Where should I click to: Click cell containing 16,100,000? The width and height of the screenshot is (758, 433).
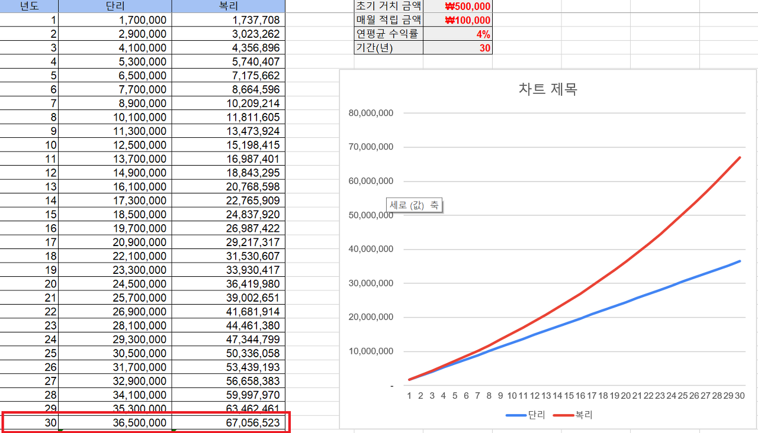(115, 187)
